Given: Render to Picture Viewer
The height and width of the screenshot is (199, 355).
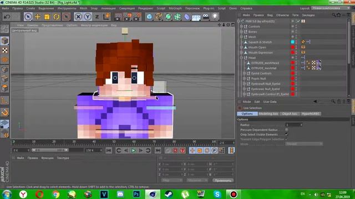Looking at the screenshot, I should click(128, 17).
